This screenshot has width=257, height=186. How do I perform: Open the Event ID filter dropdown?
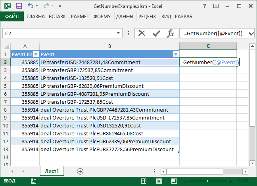pyautogui.click(x=36, y=54)
